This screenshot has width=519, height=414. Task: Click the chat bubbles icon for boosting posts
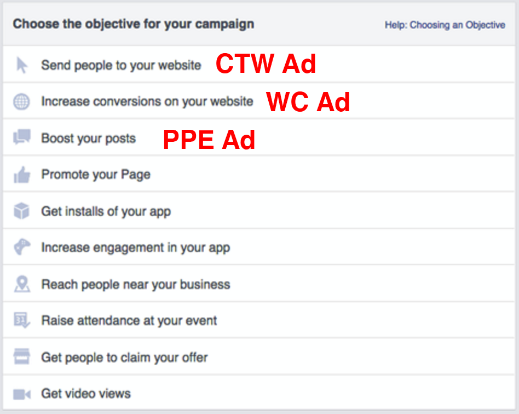[x=22, y=137]
